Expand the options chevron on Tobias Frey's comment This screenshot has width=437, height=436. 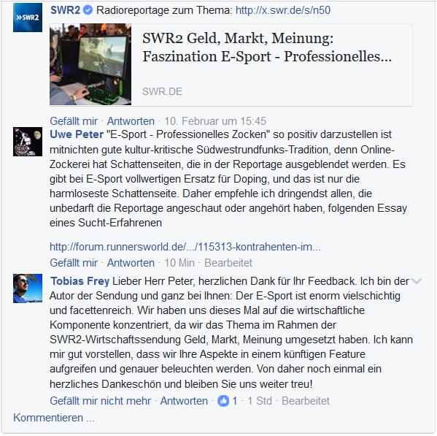417,281
